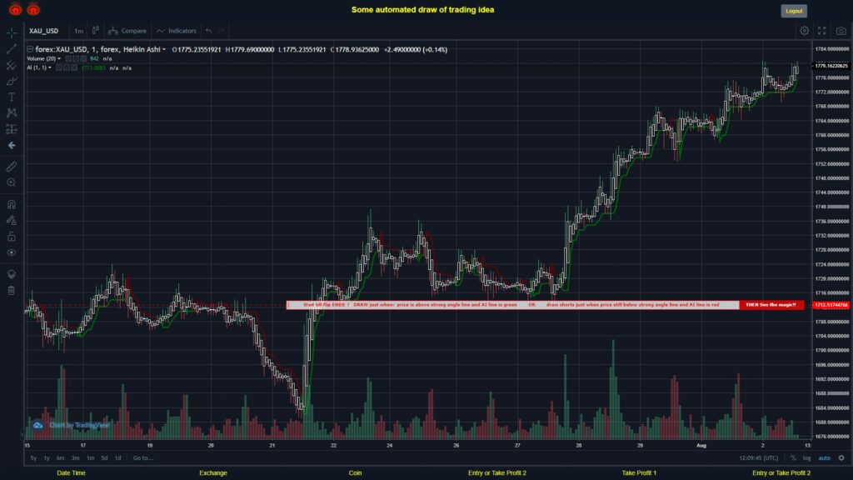Select the trend line drawing tool

click(12, 49)
